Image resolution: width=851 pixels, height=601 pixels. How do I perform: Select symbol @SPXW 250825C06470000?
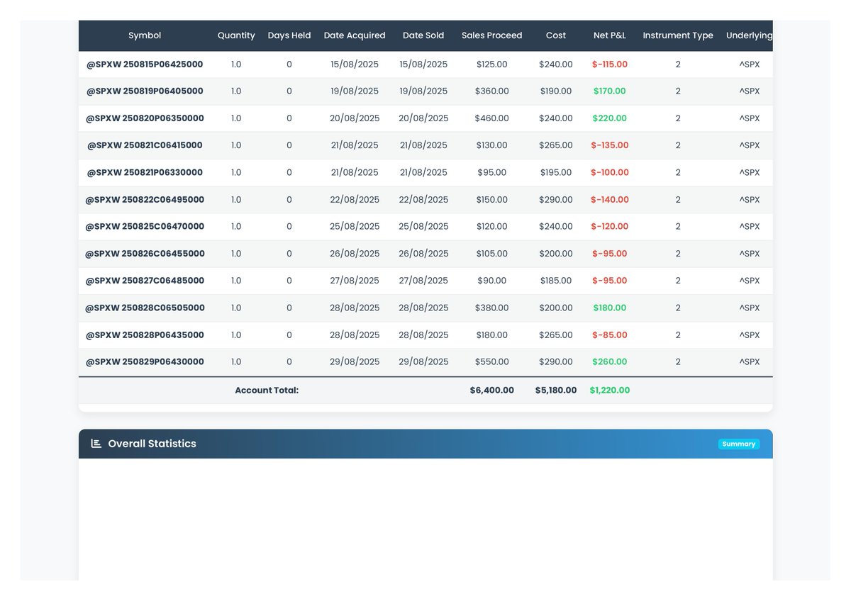145,227
